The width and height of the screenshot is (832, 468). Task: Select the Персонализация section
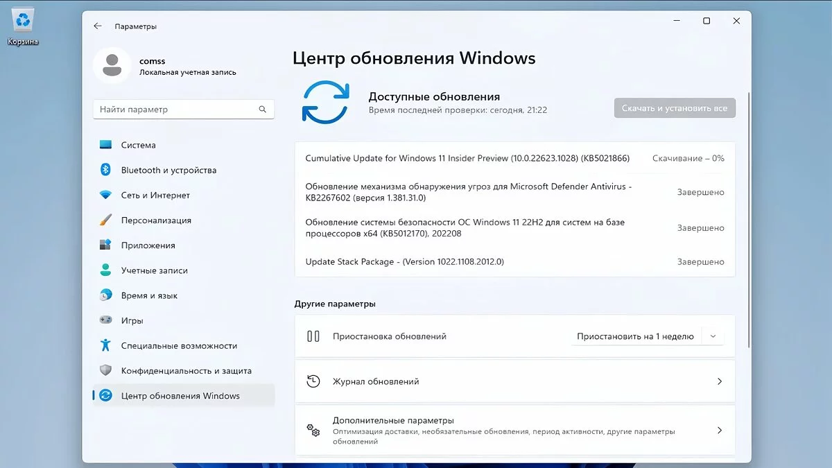(x=184, y=220)
